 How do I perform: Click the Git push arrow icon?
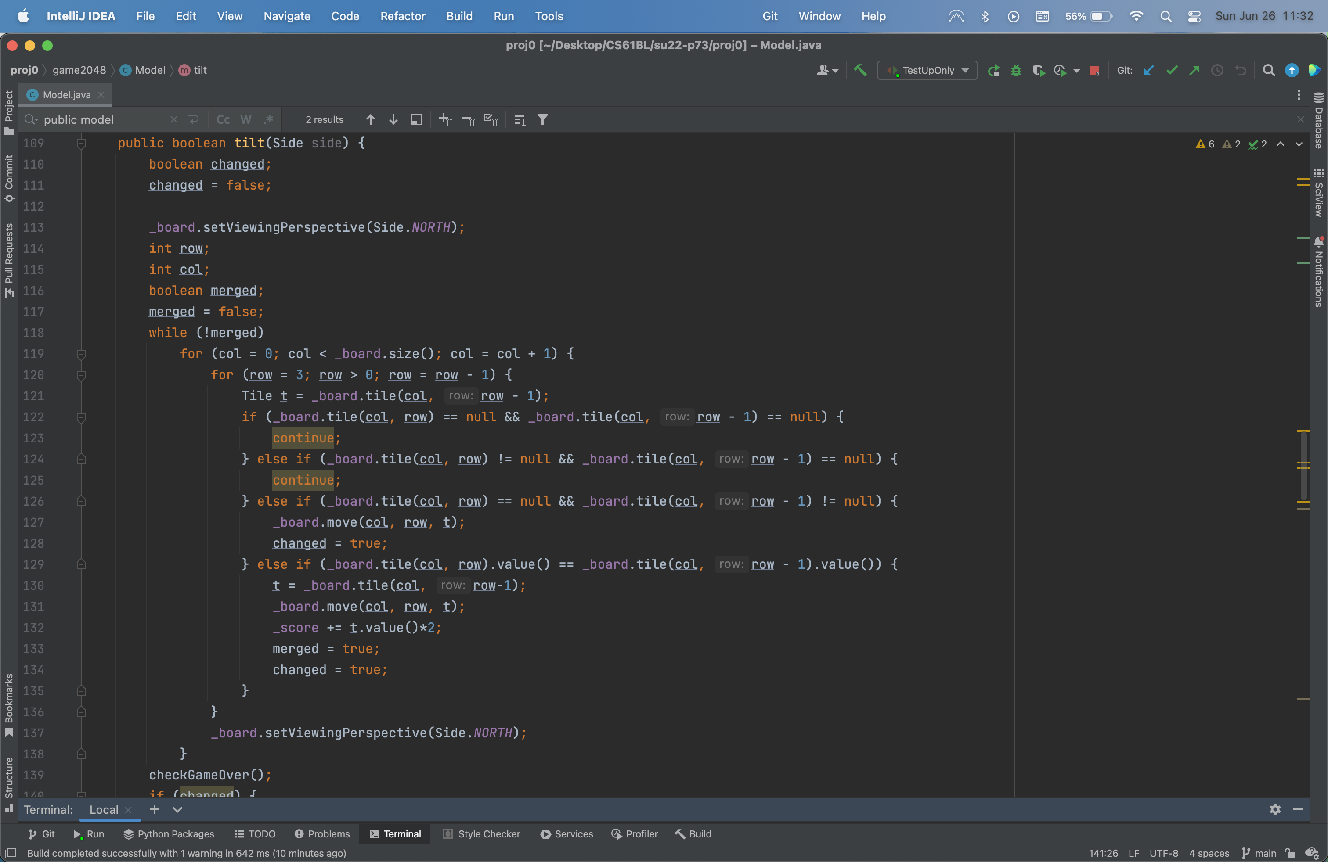(1194, 70)
